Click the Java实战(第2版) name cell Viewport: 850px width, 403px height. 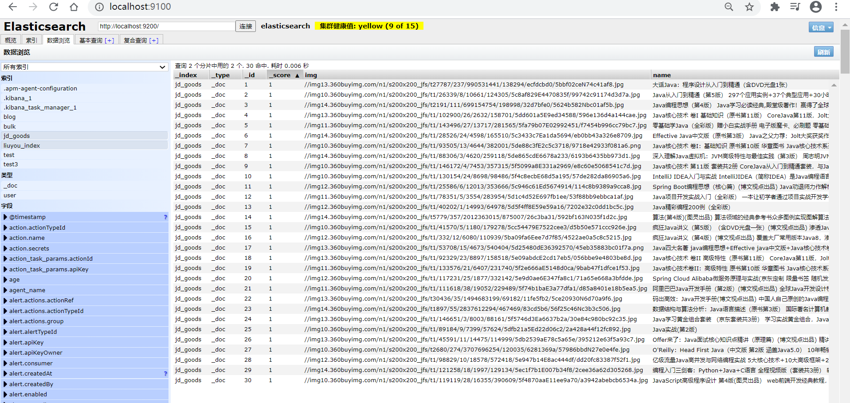tap(674, 329)
